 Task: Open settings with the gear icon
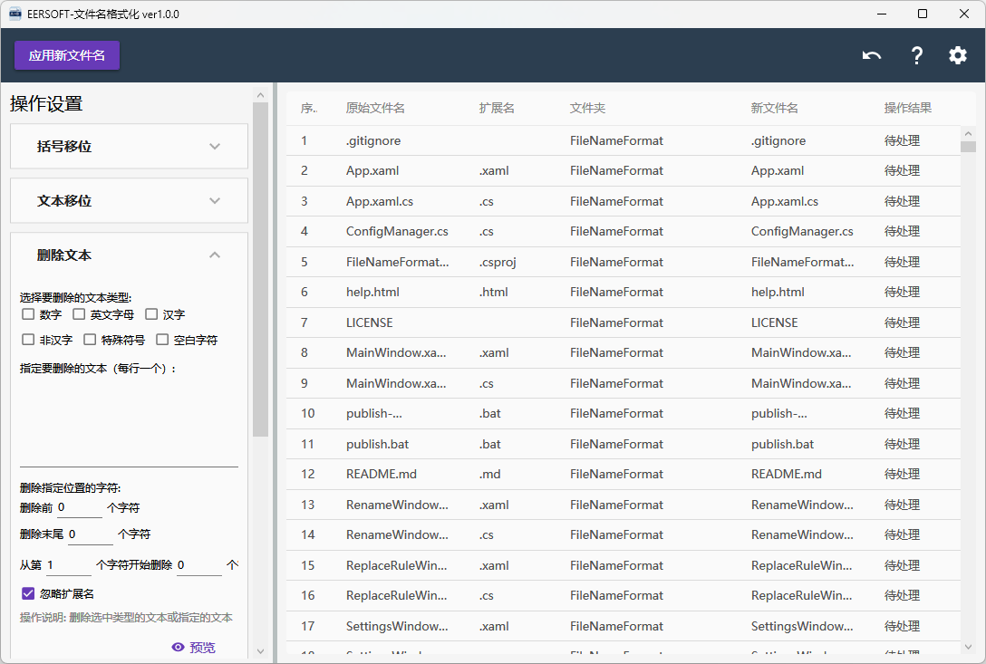[x=958, y=55]
